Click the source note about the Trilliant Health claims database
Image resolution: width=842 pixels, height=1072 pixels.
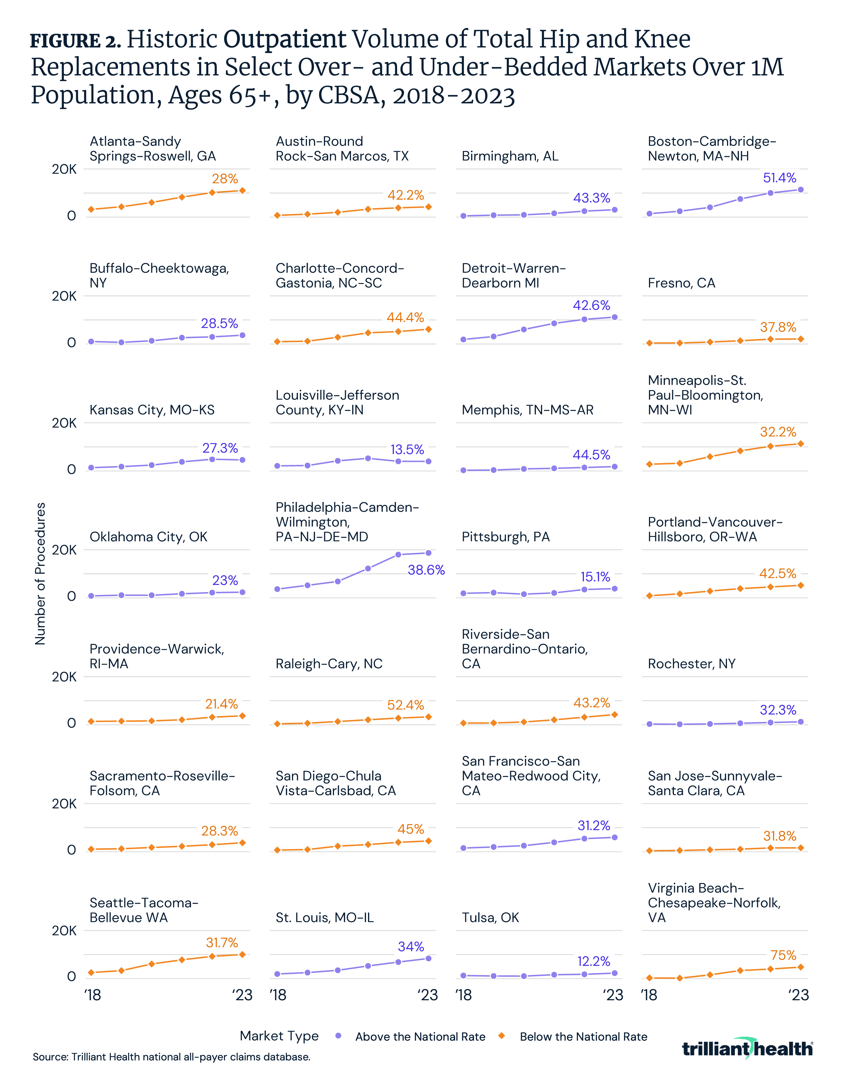pos(172,1057)
